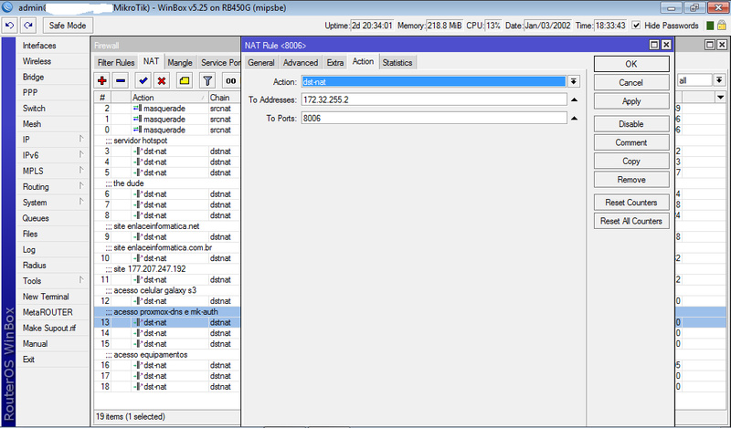Click the Cancel button
The width and height of the screenshot is (731, 428).
pyautogui.click(x=631, y=82)
